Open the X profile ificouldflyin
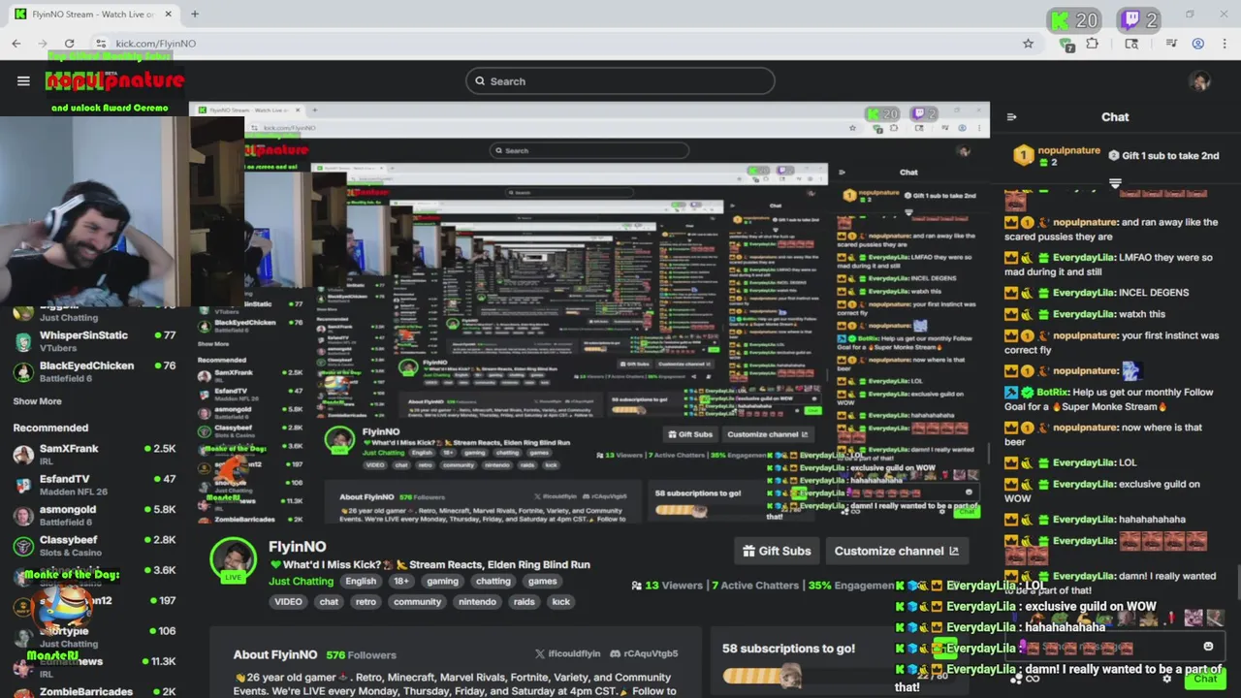The height and width of the screenshot is (698, 1241). tap(567, 653)
